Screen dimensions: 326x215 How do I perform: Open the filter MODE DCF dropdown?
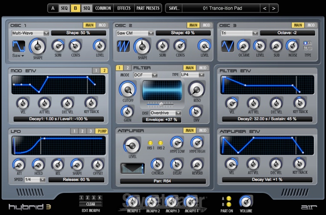(145, 75)
